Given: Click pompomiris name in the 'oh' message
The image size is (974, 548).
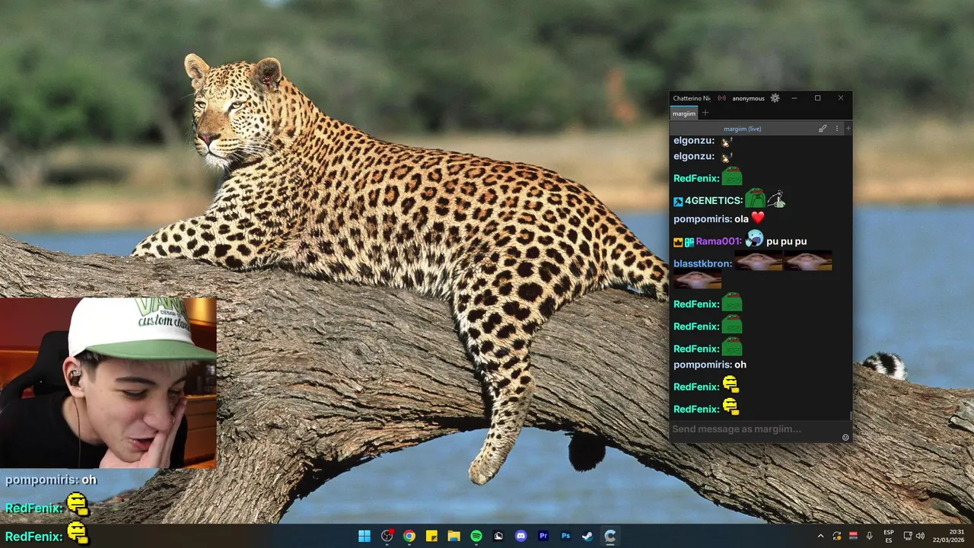Looking at the screenshot, I should 702,365.
